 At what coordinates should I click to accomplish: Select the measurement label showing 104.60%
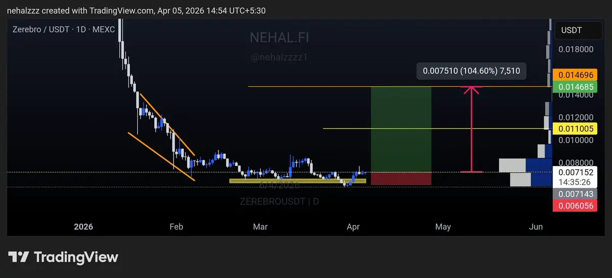click(471, 72)
